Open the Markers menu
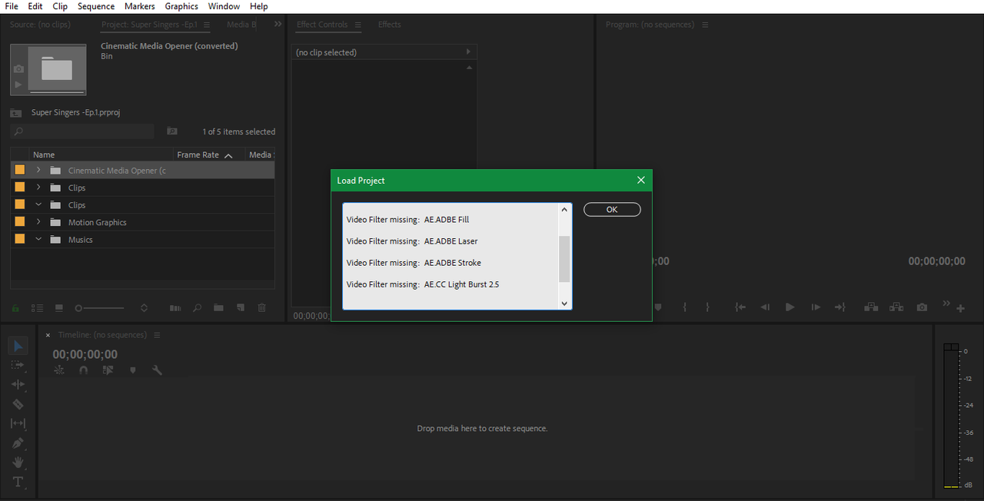Image resolution: width=984 pixels, height=501 pixels. (140, 6)
